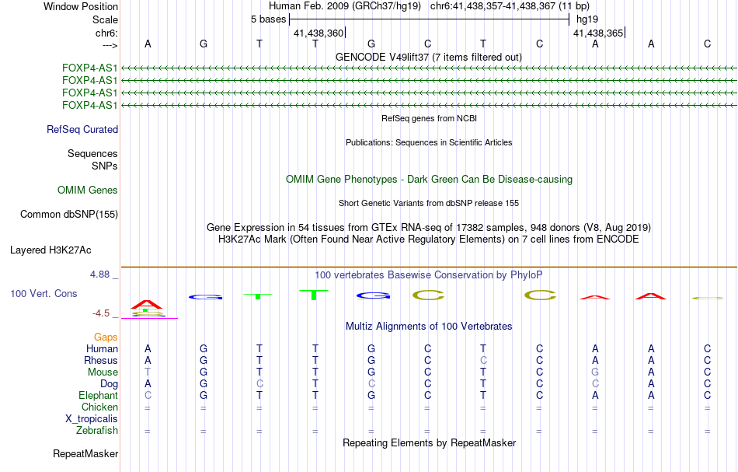This screenshot has width=738, height=472.
Task: Click the 41,438,360 ruler position
Action: pyautogui.click(x=319, y=33)
